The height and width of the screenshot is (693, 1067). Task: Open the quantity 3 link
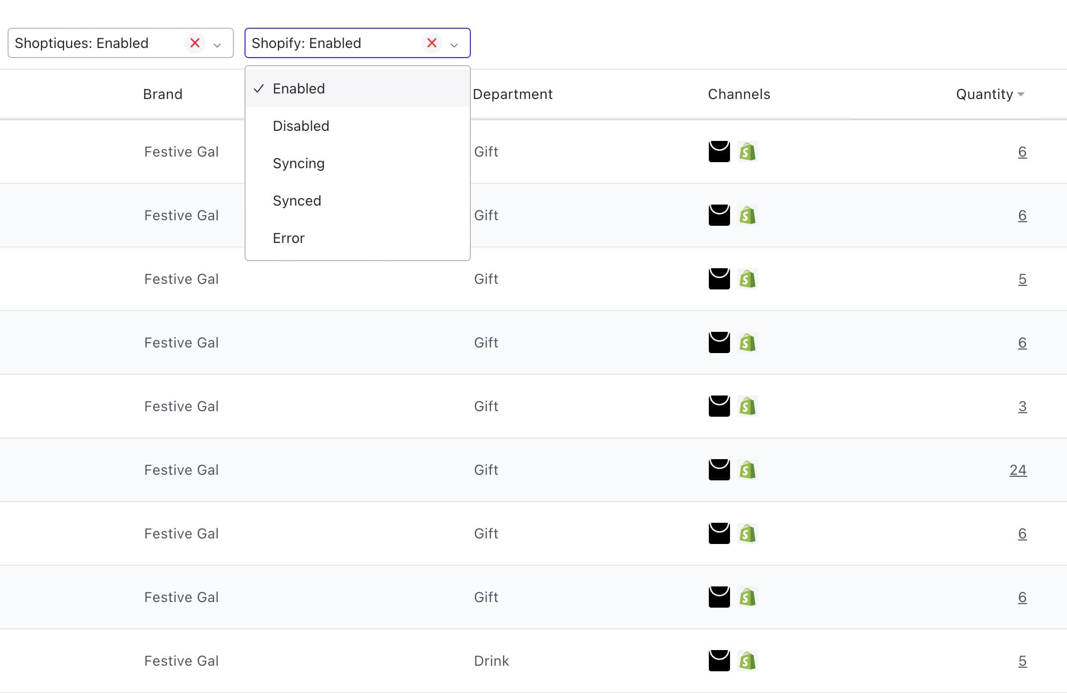pos(1022,406)
